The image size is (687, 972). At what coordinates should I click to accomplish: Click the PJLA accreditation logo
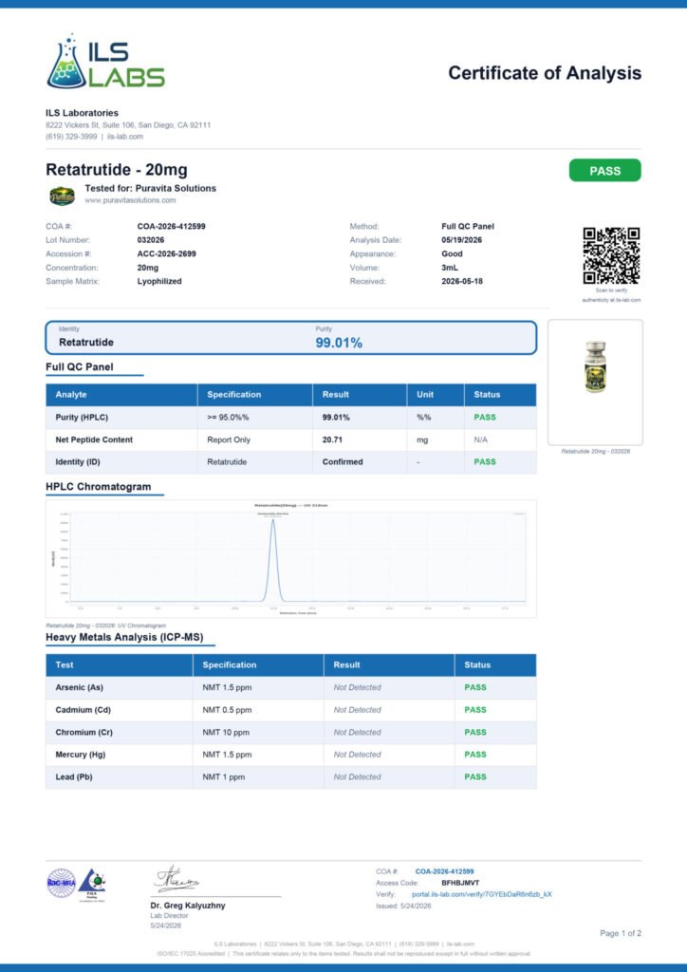pos(92,884)
